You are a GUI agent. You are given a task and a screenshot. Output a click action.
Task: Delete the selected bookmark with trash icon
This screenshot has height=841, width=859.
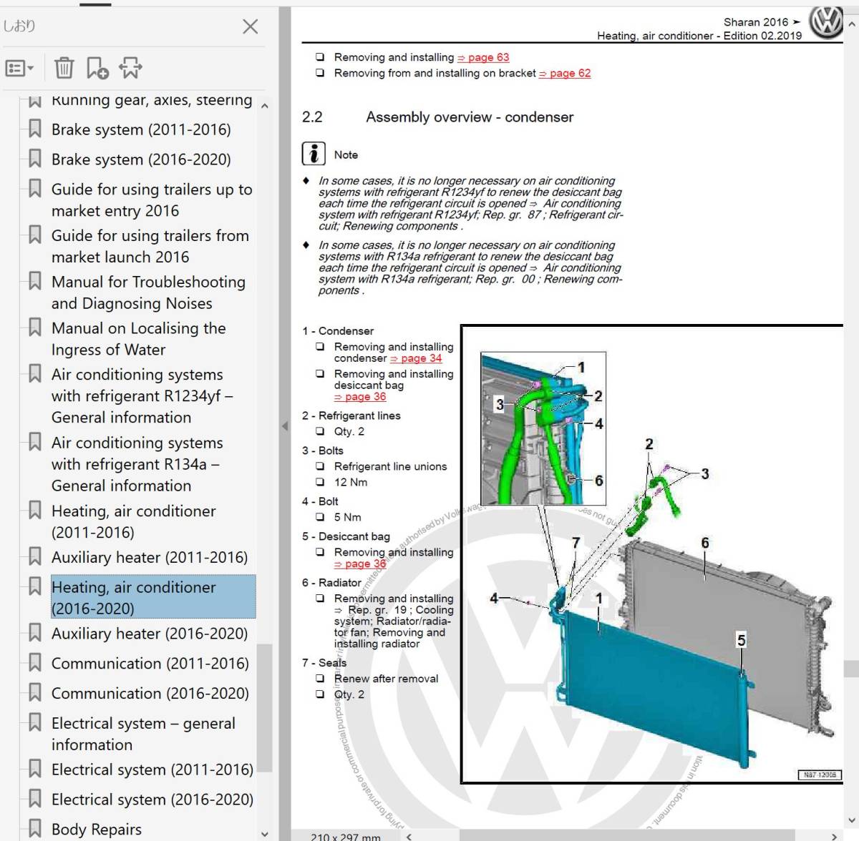point(64,68)
